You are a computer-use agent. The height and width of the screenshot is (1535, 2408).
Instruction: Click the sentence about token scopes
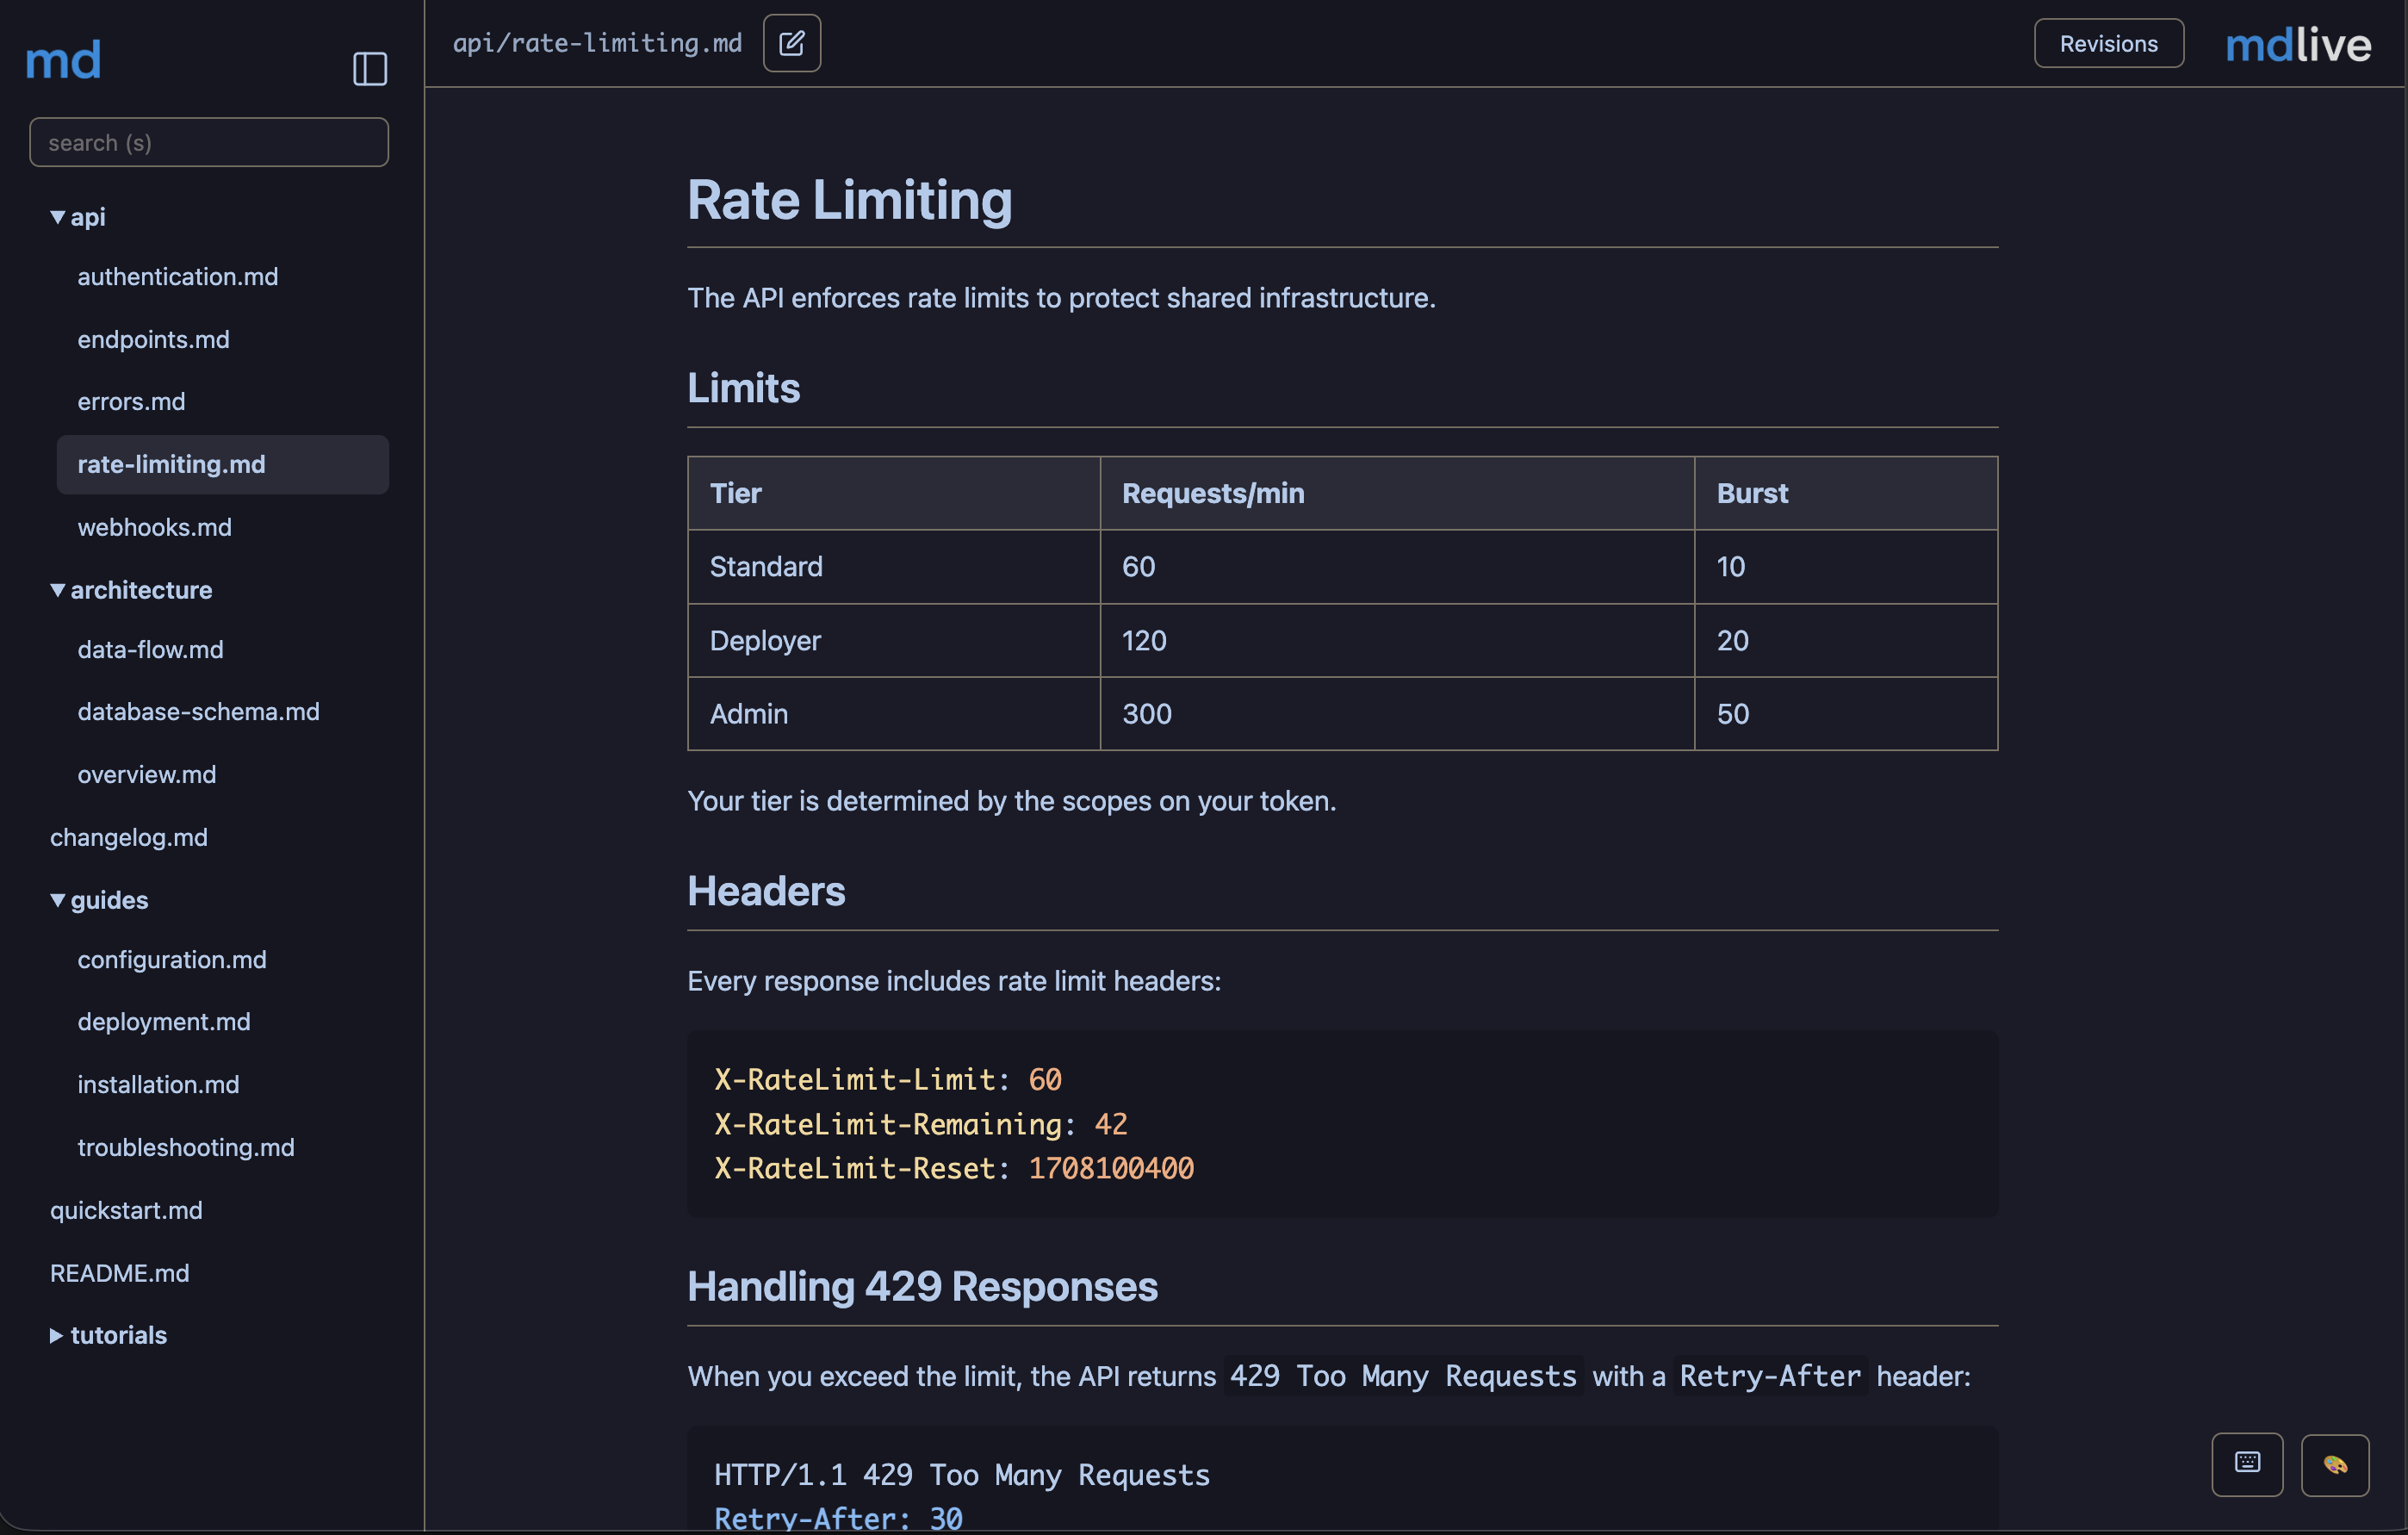(1011, 801)
